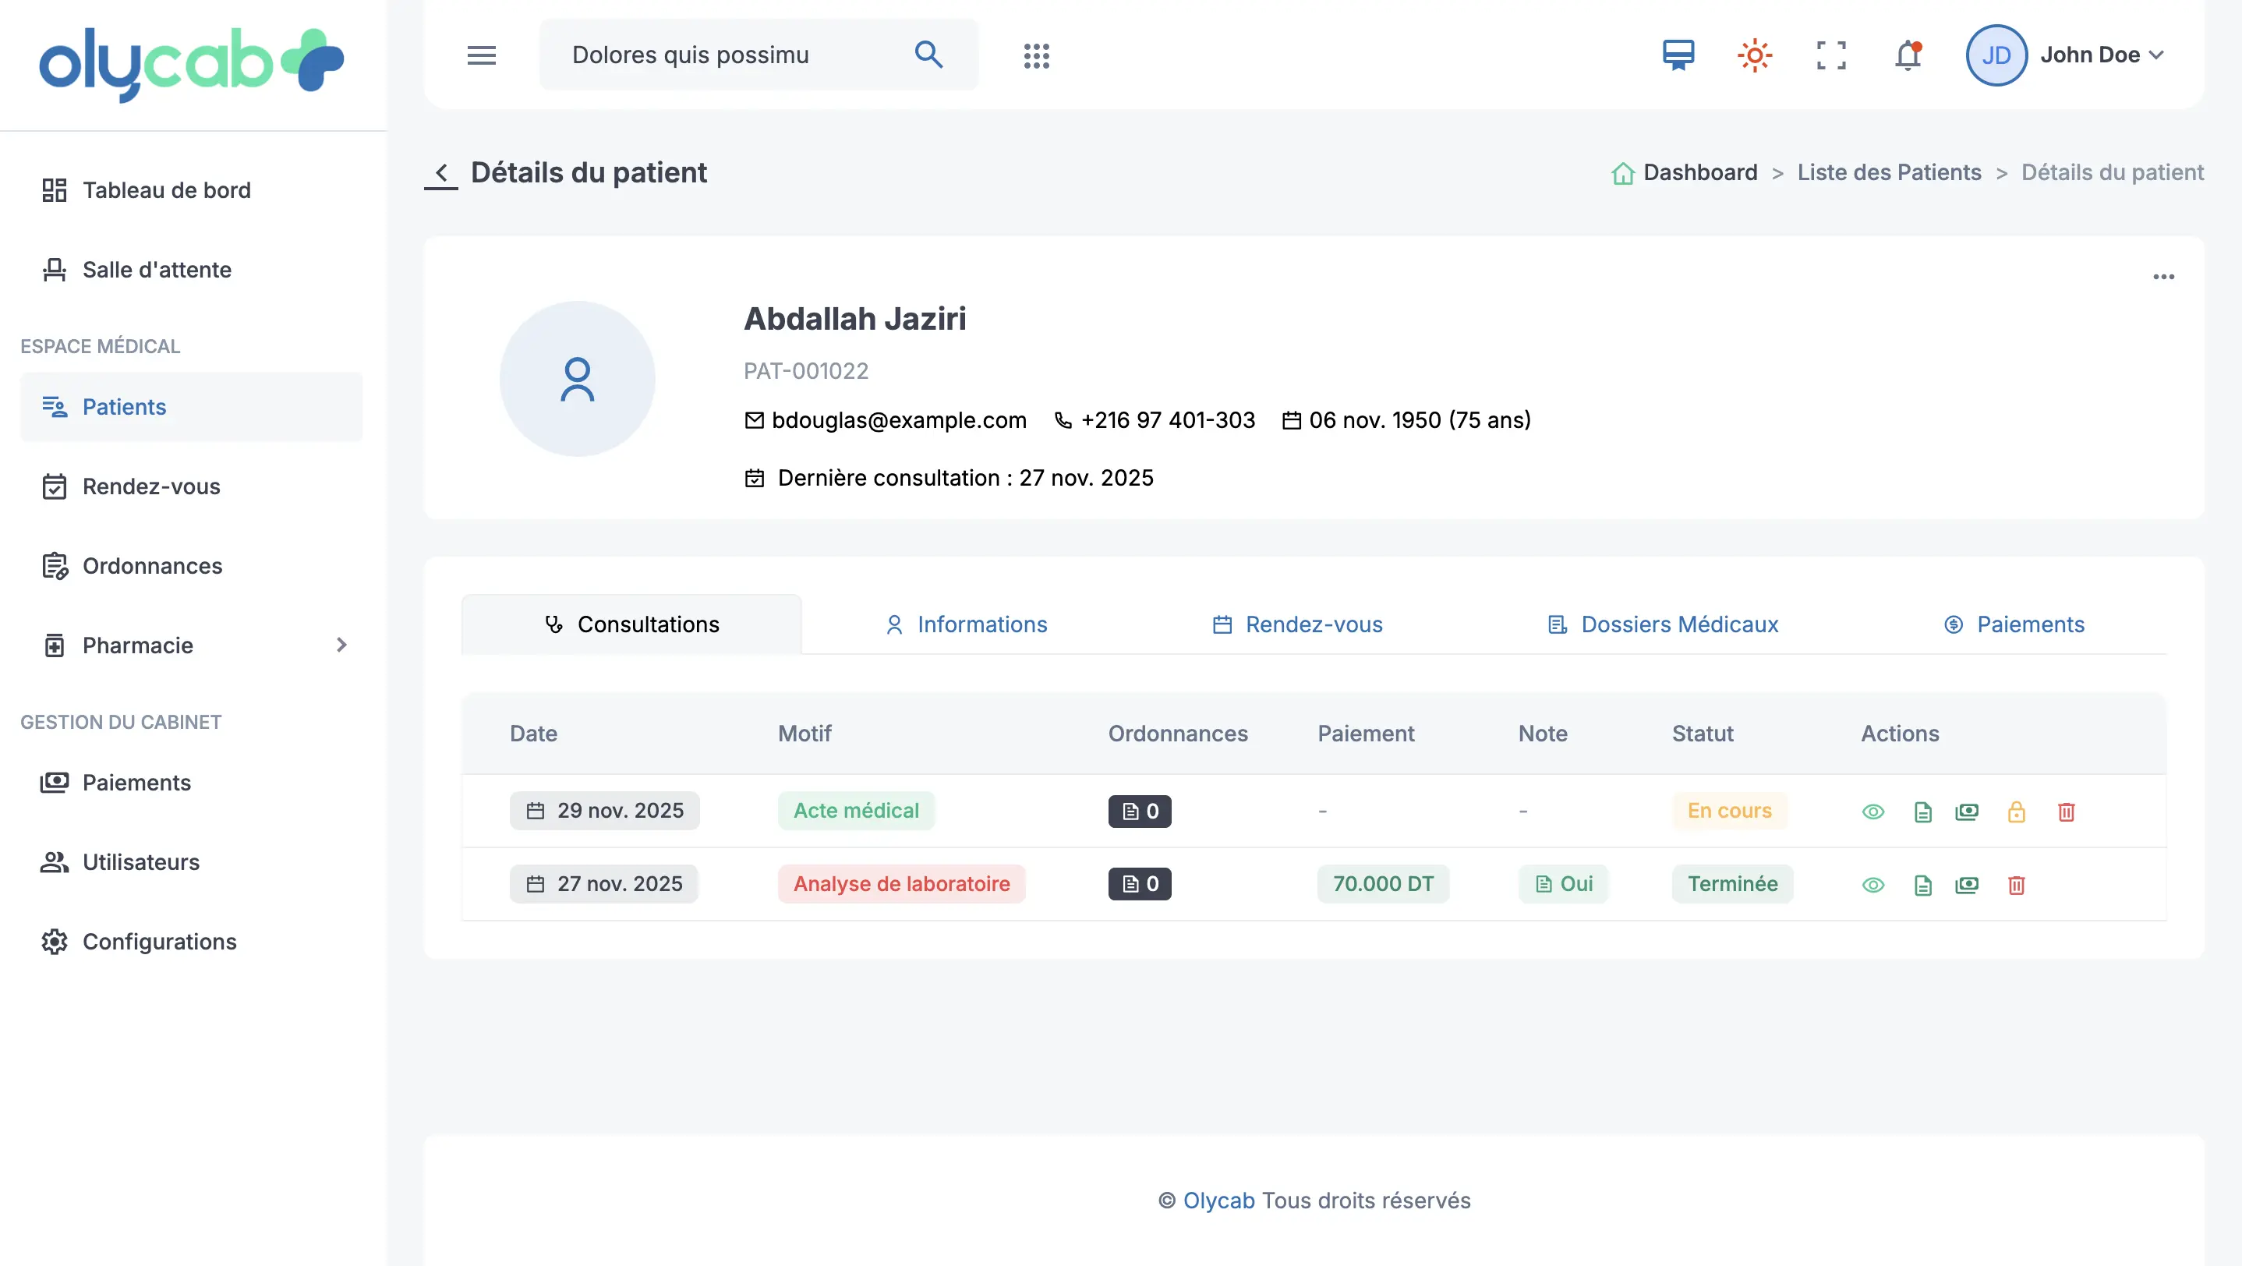Open the John Doe profile dropdown
The width and height of the screenshot is (2242, 1266).
pyautogui.click(x=2101, y=55)
